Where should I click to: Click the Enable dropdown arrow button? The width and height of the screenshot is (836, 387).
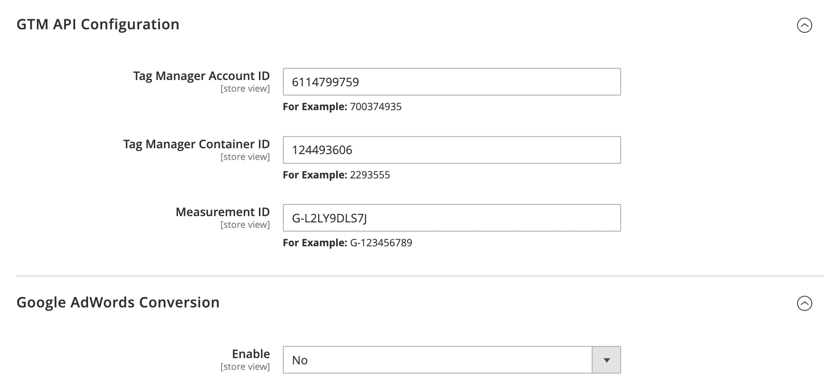(x=606, y=360)
